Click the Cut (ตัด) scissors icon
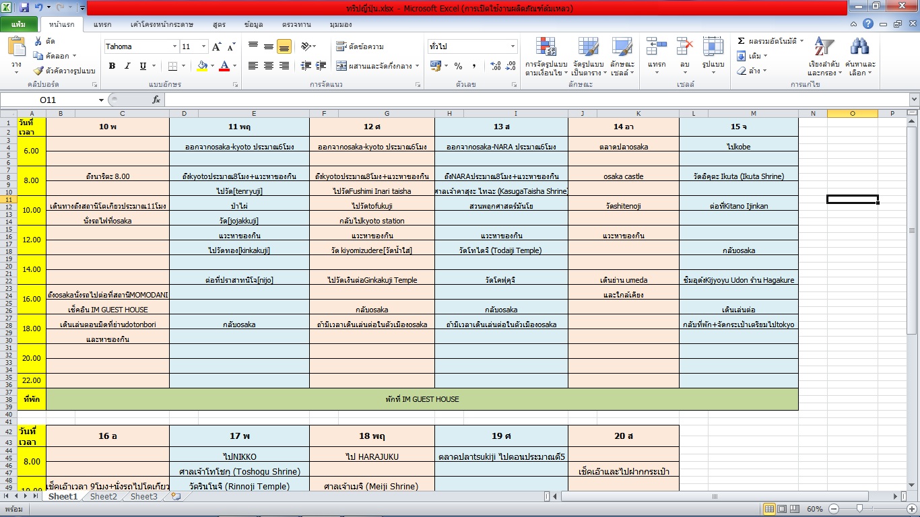Image resolution: width=920 pixels, height=517 pixels. coord(38,42)
